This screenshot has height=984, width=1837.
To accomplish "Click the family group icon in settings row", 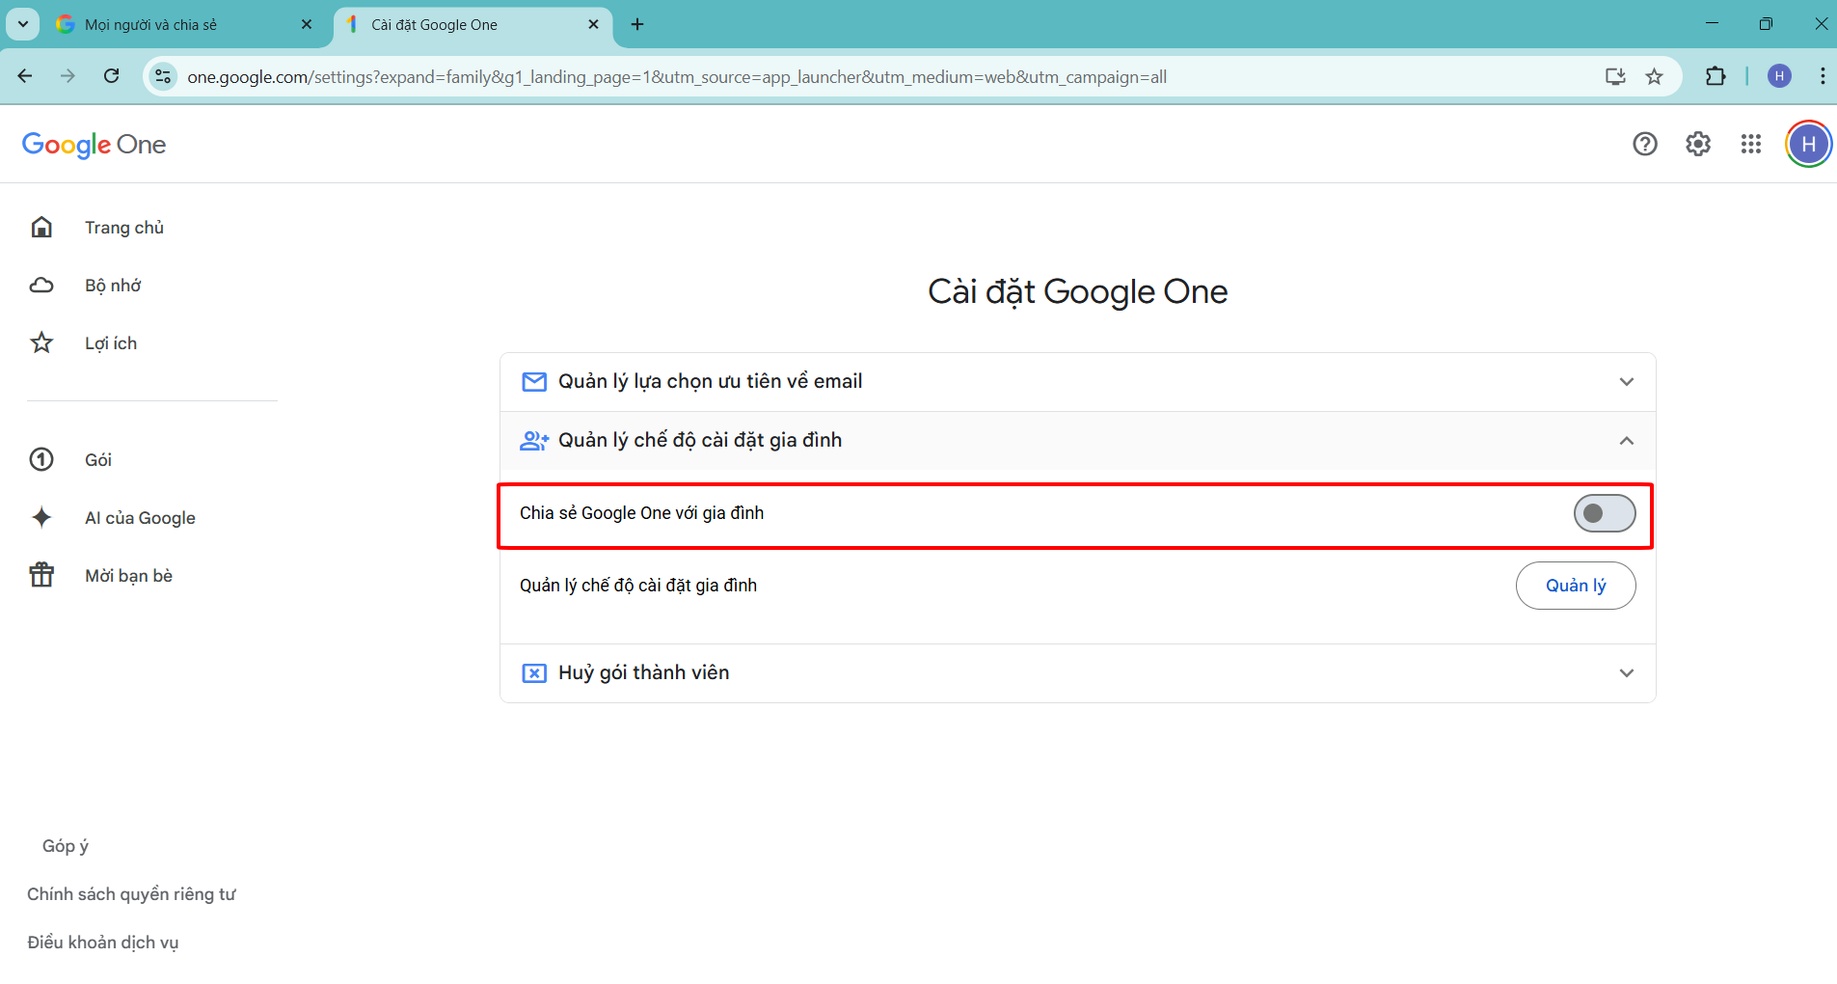I will click(534, 441).
